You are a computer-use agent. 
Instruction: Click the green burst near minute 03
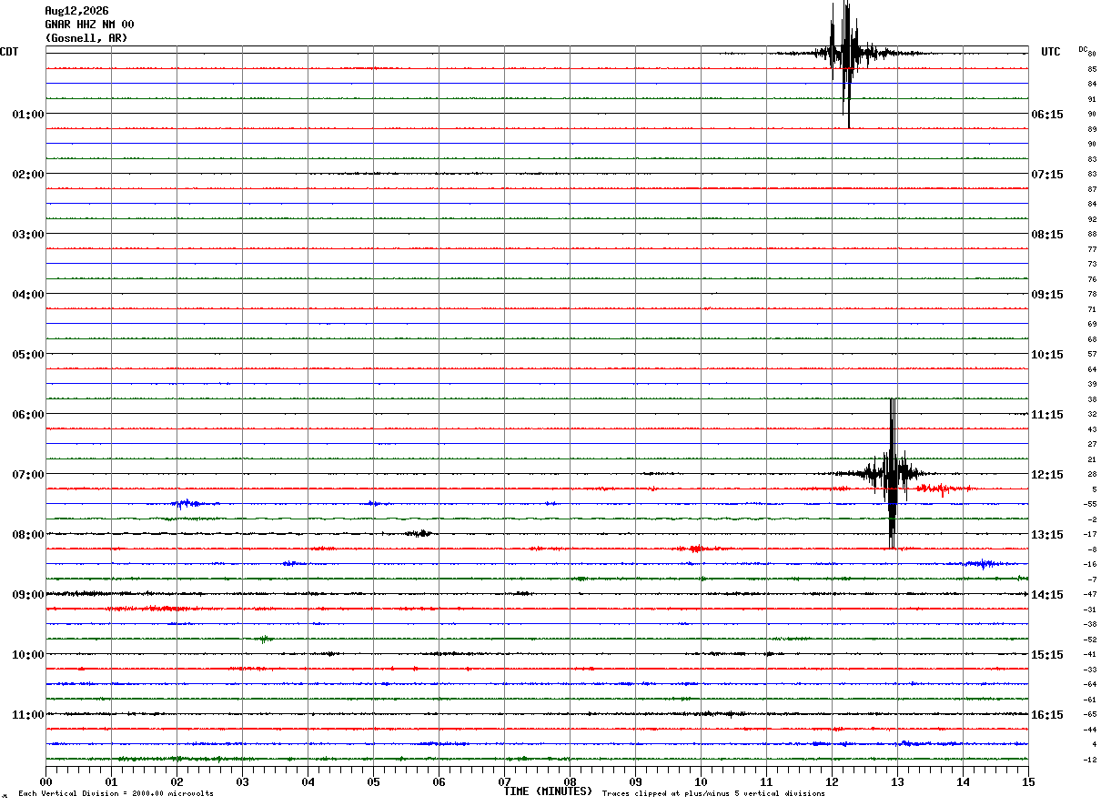[x=264, y=639]
